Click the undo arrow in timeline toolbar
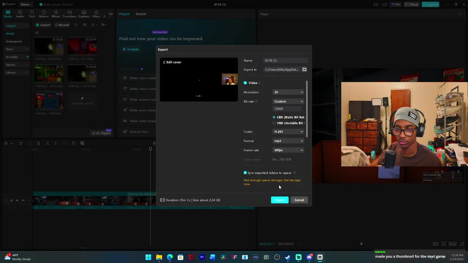468x263 pixels. (x=21, y=143)
